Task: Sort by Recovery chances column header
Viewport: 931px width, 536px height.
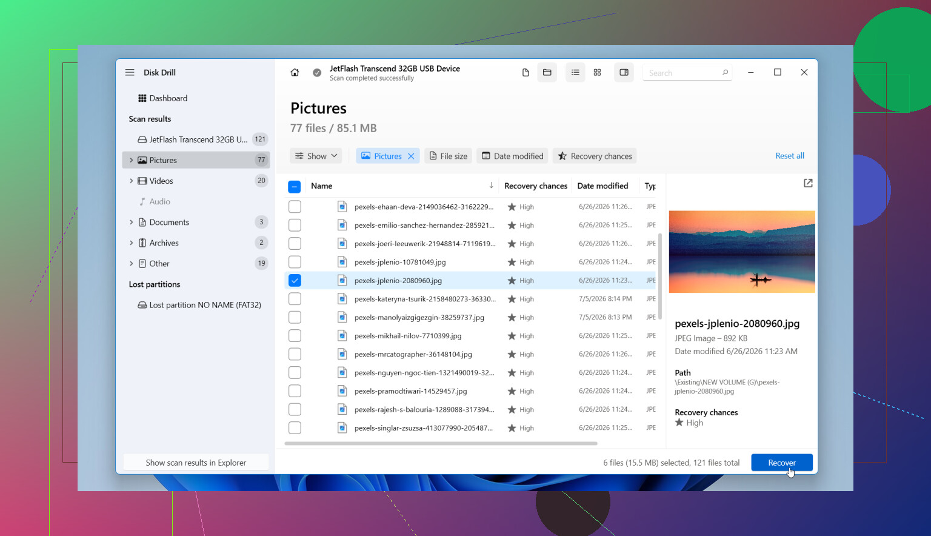Action: point(536,186)
